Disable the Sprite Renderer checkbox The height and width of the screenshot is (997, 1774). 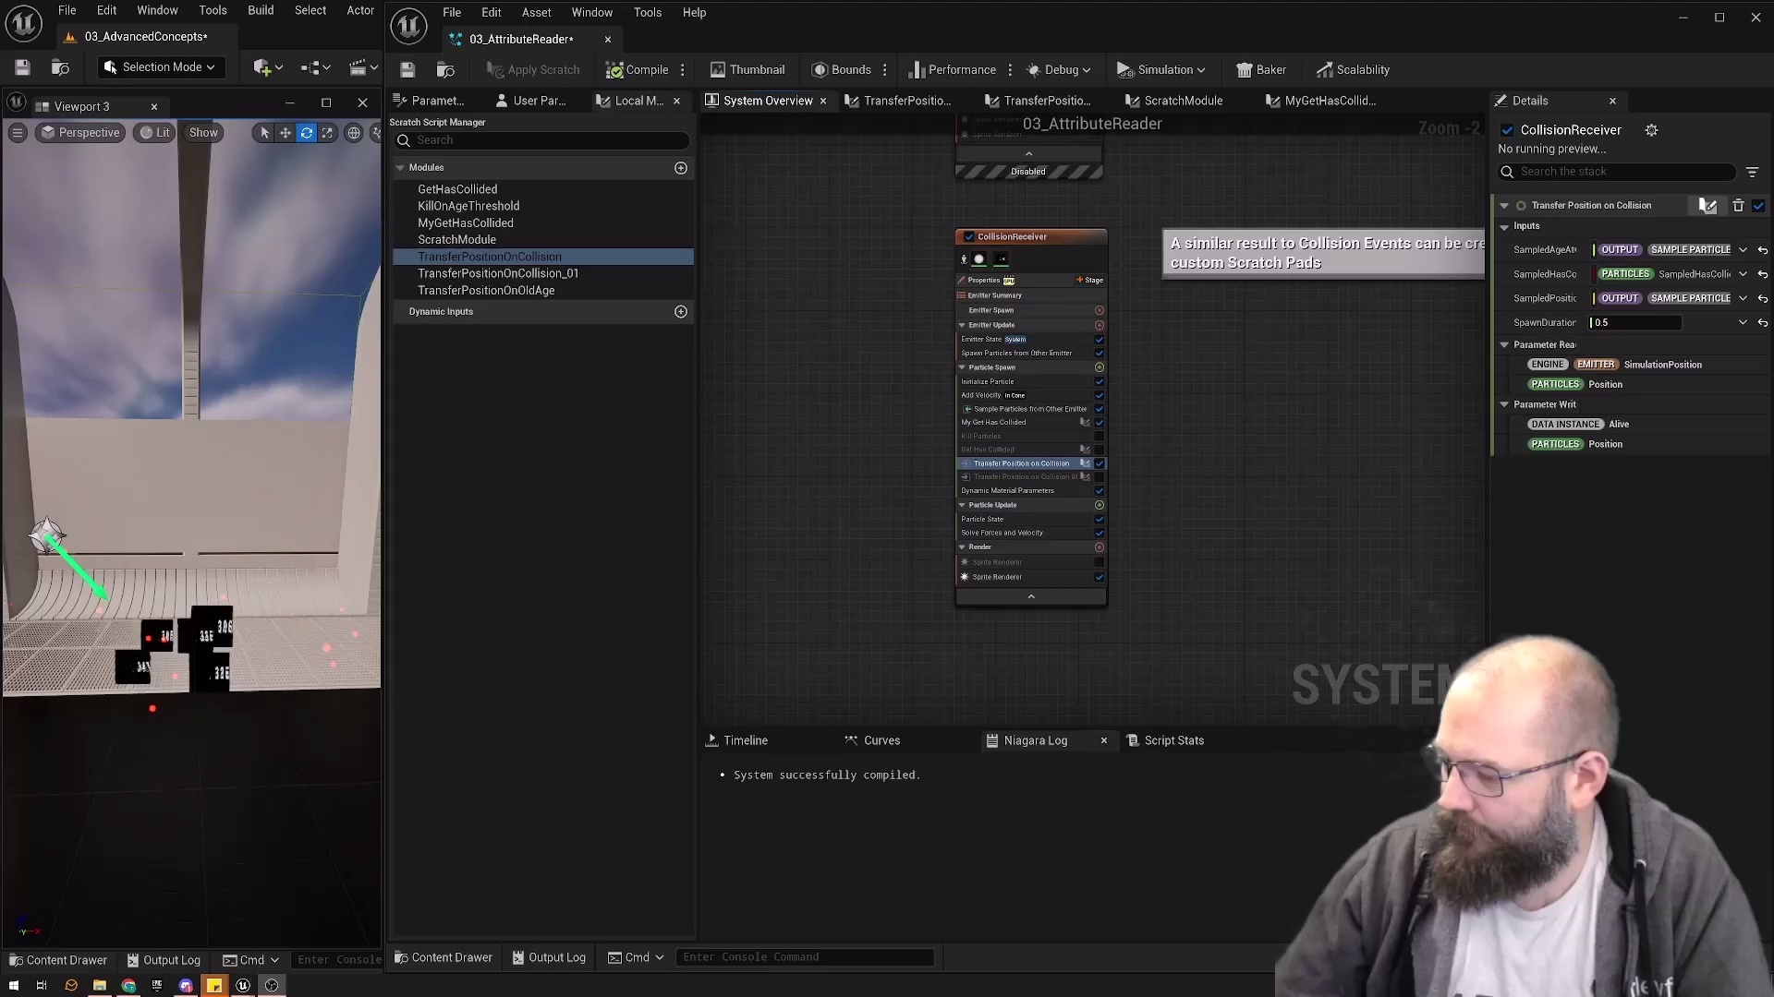(1100, 577)
